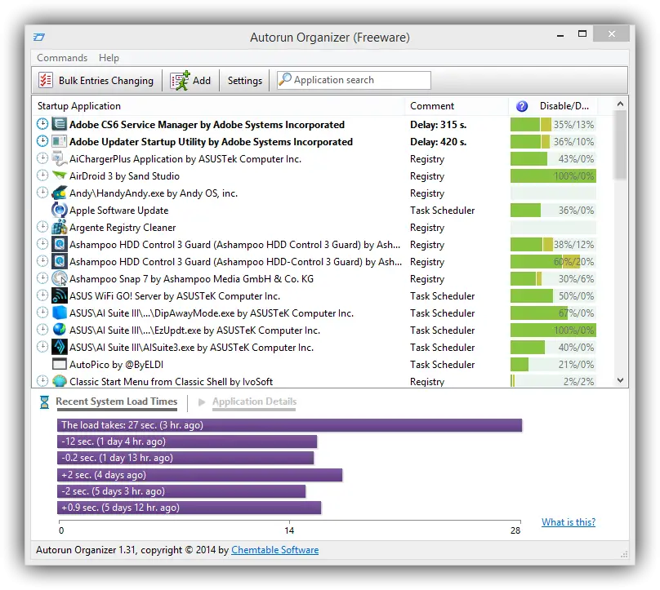
Task: Click the Application search field
Action: pos(354,80)
